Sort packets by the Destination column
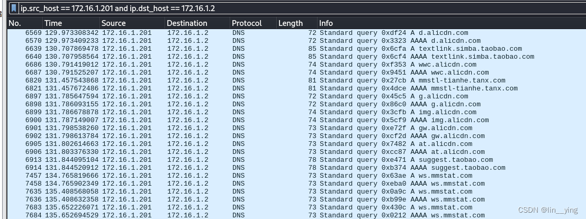 [197, 23]
